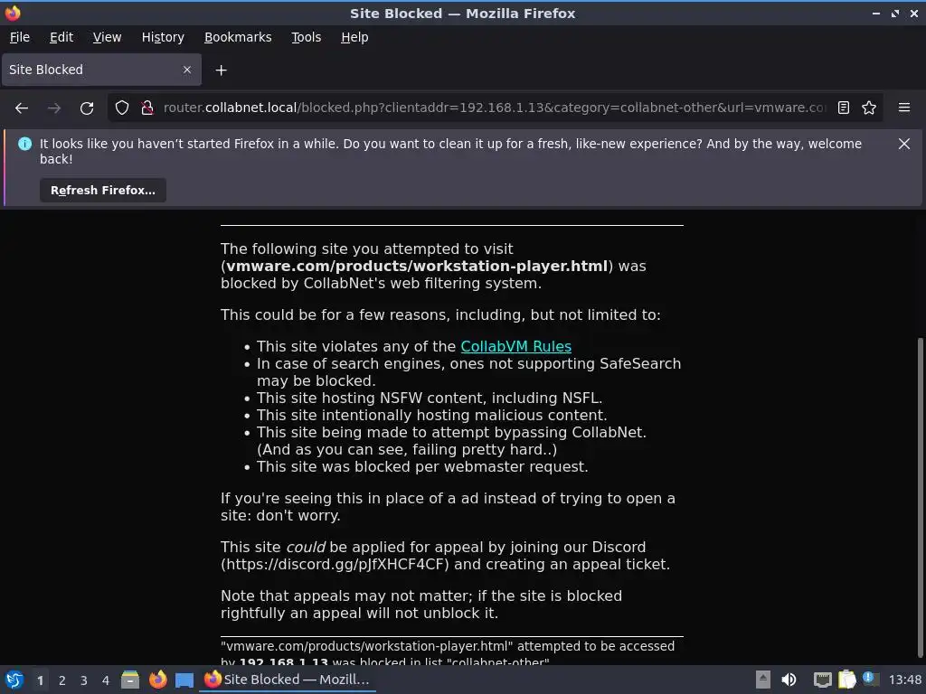Image resolution: width=926 pixels, height=694 pixels.
Task: Click the info icon in notification bar
Action: coord(24,144)
